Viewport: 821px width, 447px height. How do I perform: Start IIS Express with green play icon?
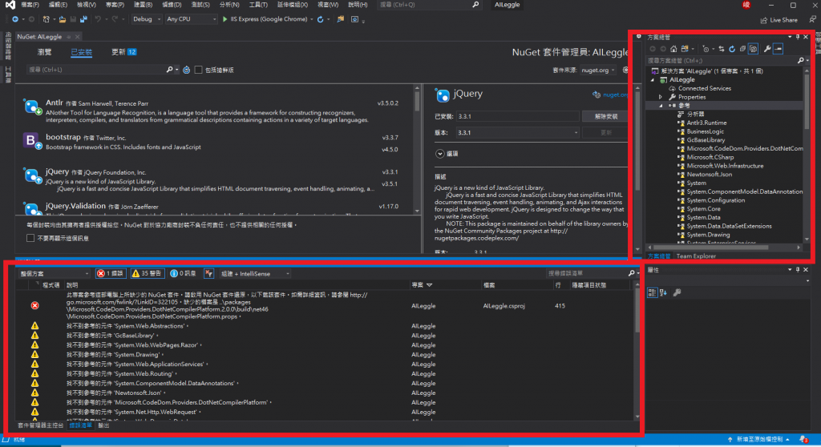(x=224, y=19)
